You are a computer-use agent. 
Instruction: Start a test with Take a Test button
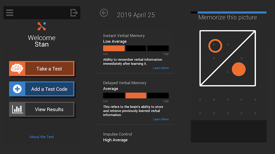coord(42,69)
